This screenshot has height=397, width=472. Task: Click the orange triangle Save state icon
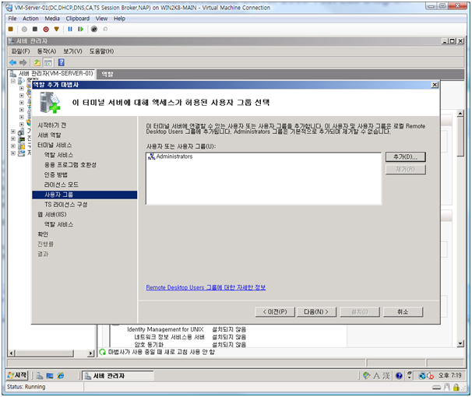(56, 29)
